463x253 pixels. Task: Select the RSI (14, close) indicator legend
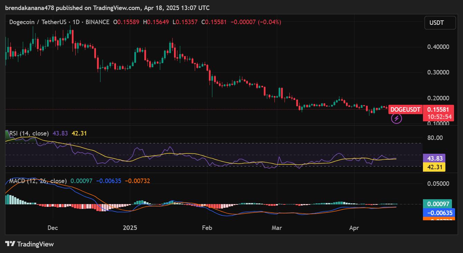tap(29, 133)
